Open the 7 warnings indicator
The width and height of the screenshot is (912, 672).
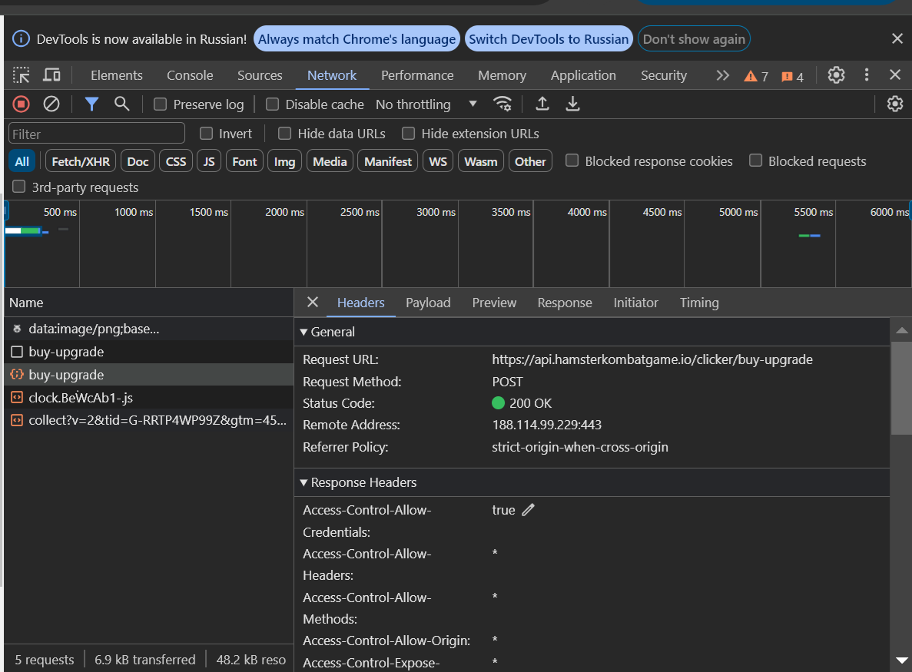756,76
